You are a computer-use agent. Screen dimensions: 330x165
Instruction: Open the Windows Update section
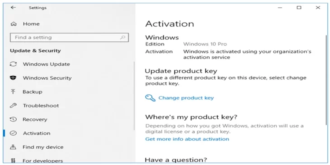pyautogui.click(x=46, y=64)
